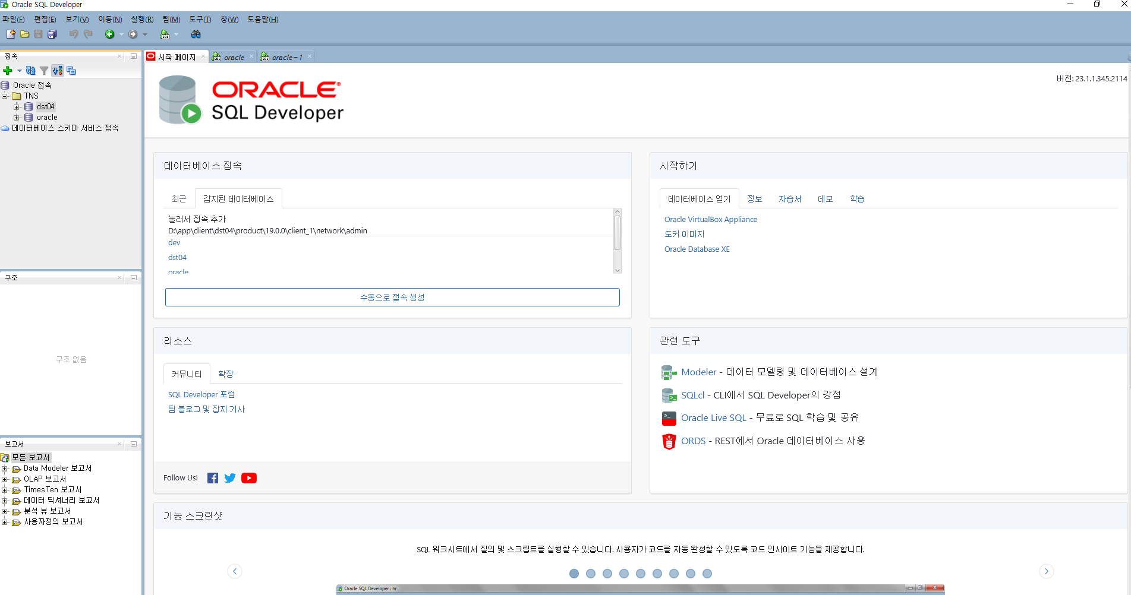Screen dimensions: 1131x595
Task: Minimize the 구조 panel
Action: tap(134, 277)
